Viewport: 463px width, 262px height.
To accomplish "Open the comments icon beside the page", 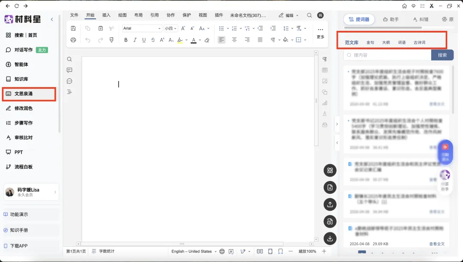I will pyautogui.click(x=69, y=70).
